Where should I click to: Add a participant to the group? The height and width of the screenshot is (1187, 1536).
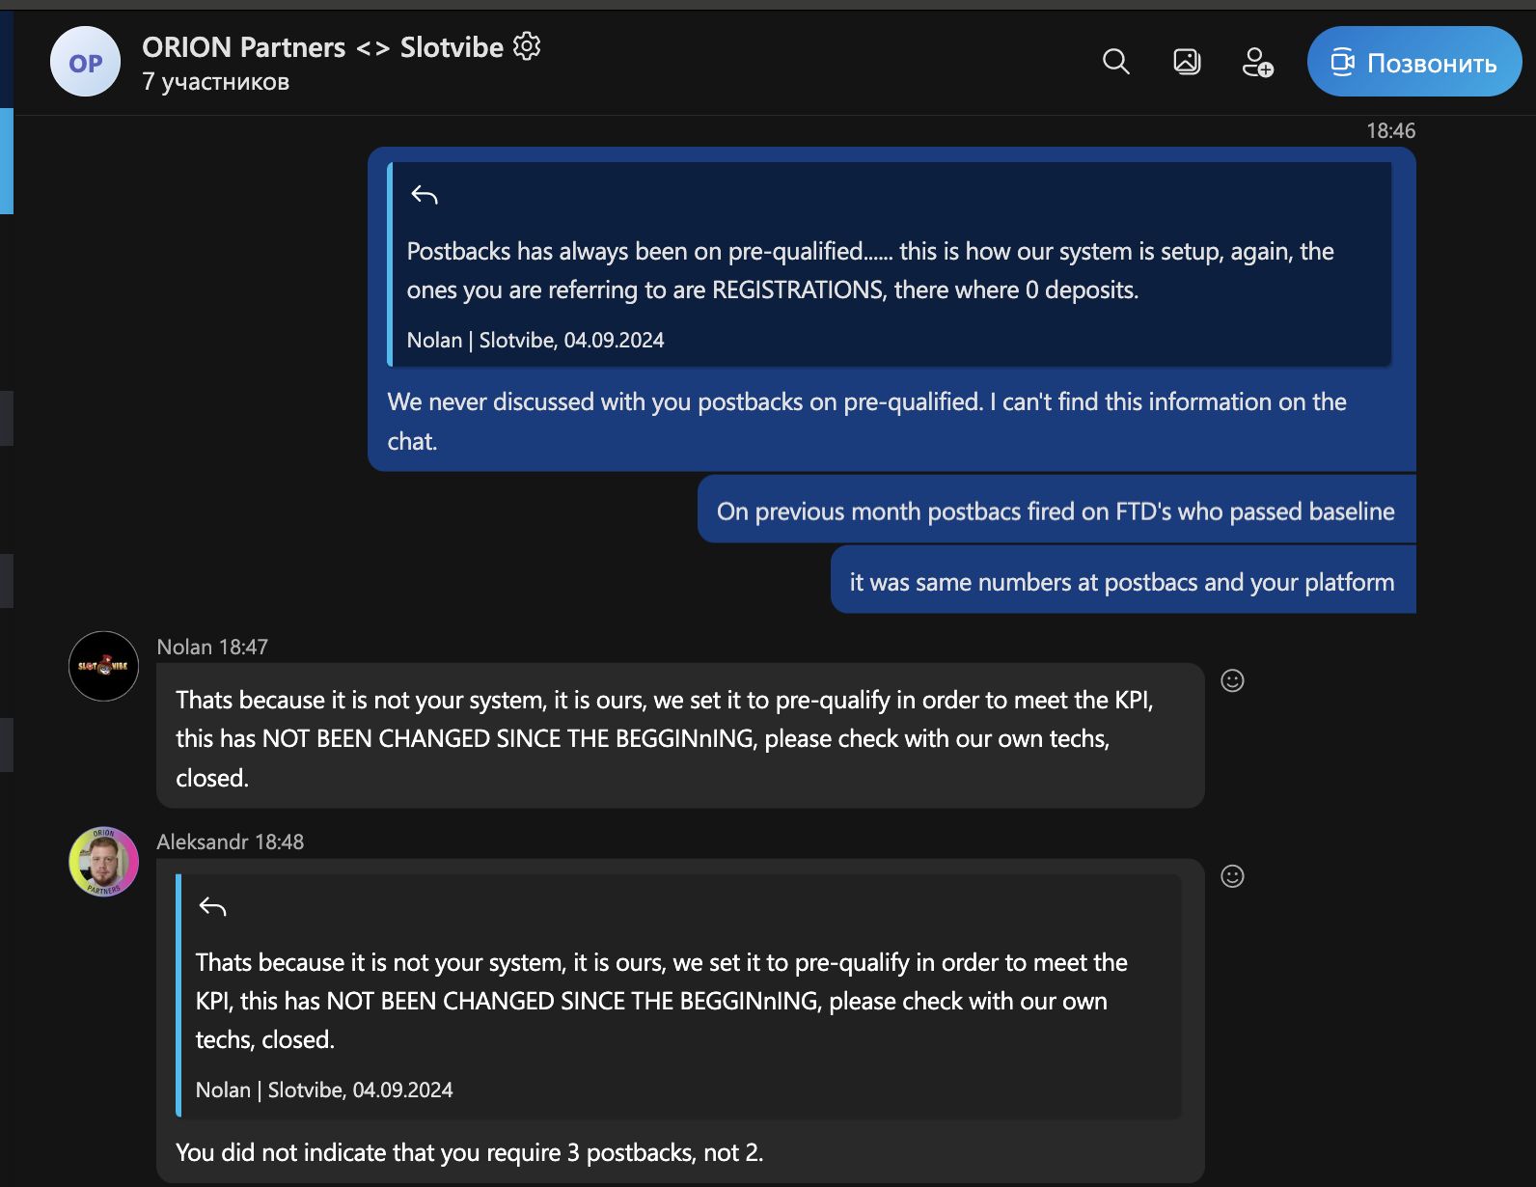[1257, 63]
